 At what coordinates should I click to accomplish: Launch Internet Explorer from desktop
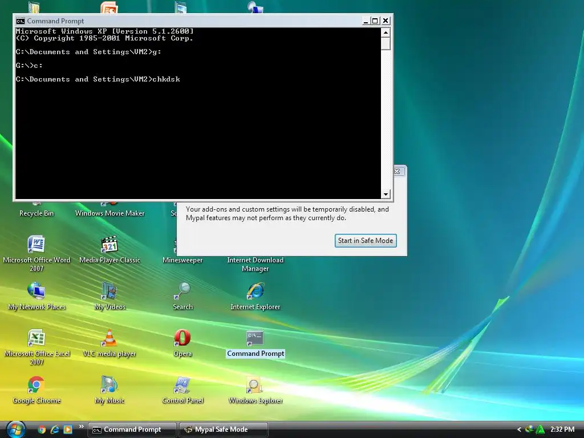pos(255,291)
